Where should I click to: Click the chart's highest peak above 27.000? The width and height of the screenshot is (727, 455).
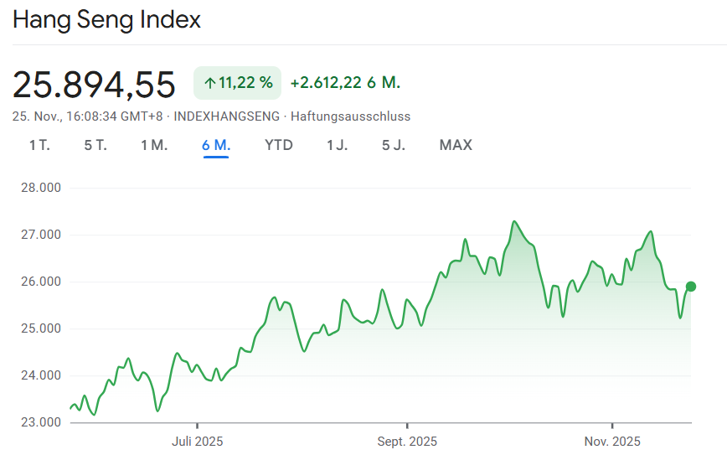coord(513,222)
